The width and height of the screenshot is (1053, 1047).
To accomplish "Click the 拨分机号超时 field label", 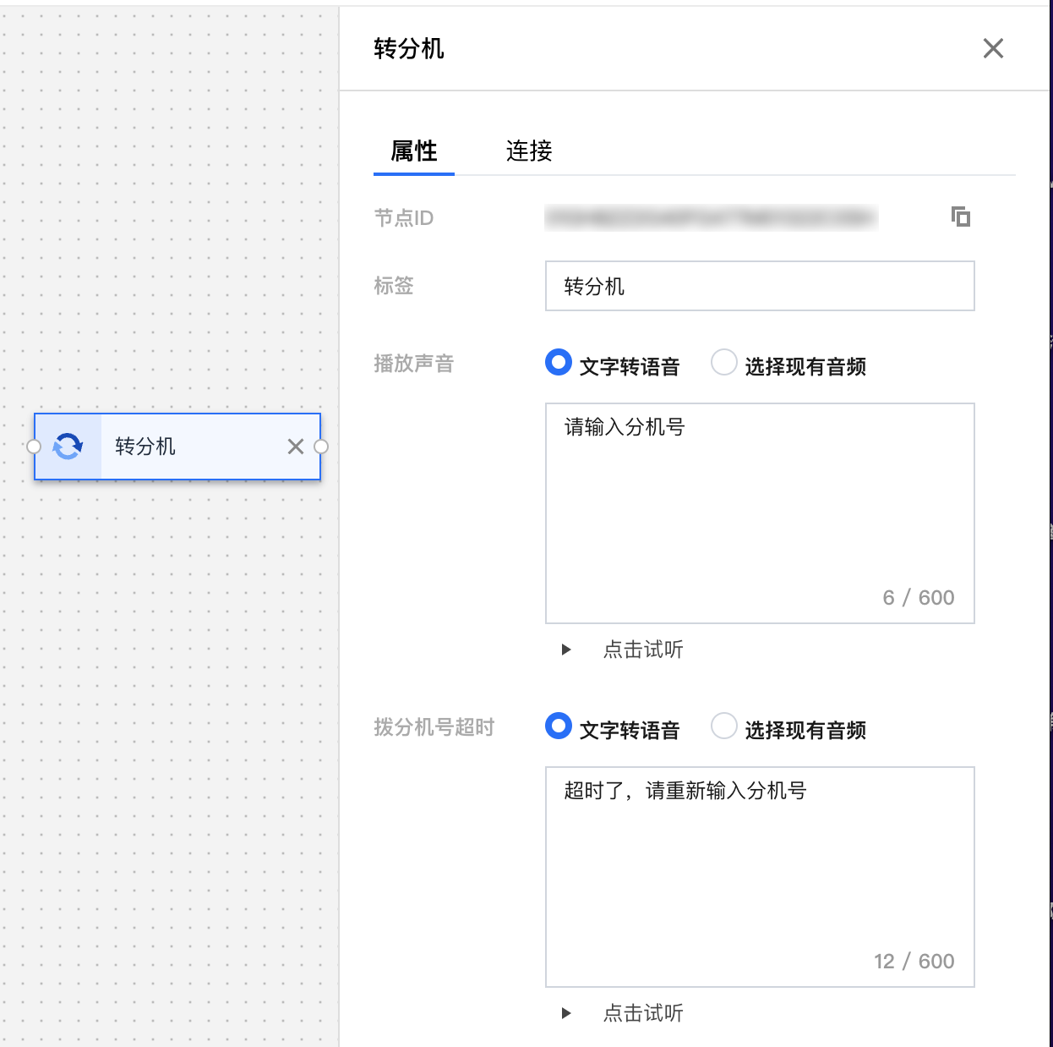I will click(434, 727).
